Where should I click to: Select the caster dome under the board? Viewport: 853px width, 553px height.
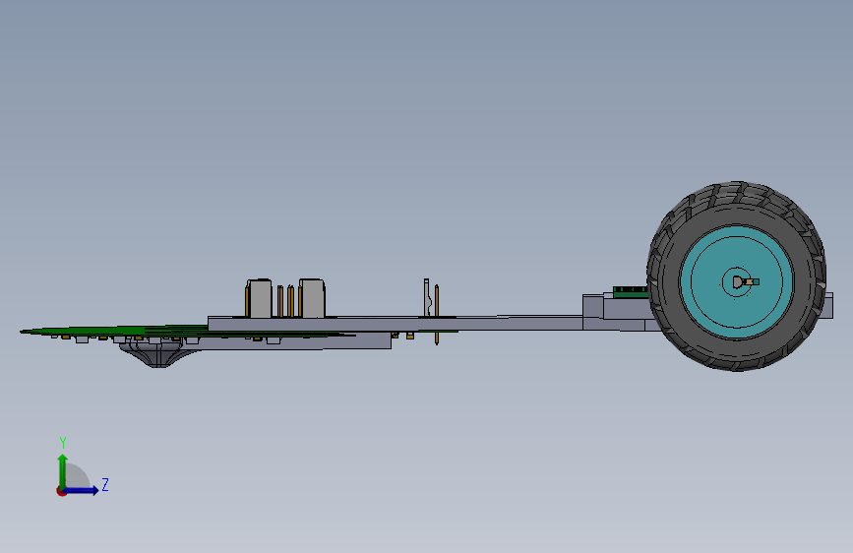159,354
